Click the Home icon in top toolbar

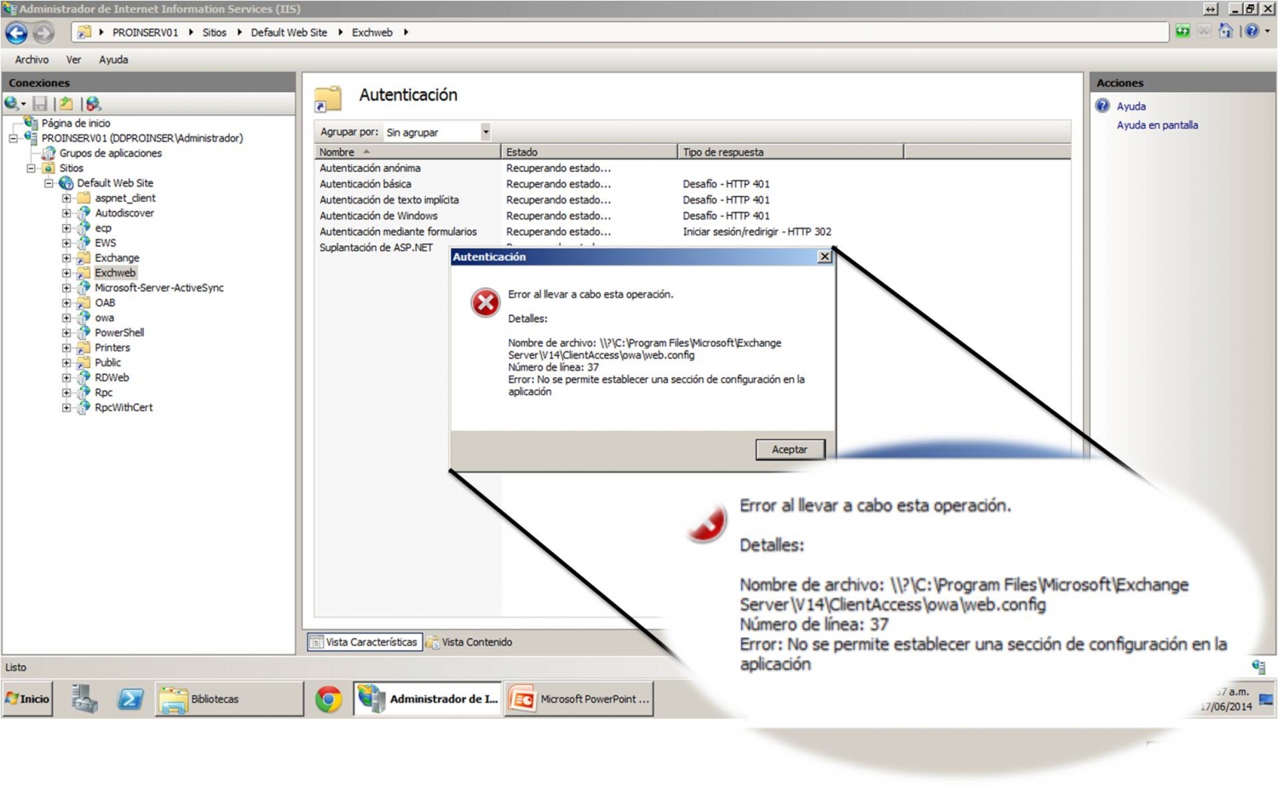(1225, 32)
